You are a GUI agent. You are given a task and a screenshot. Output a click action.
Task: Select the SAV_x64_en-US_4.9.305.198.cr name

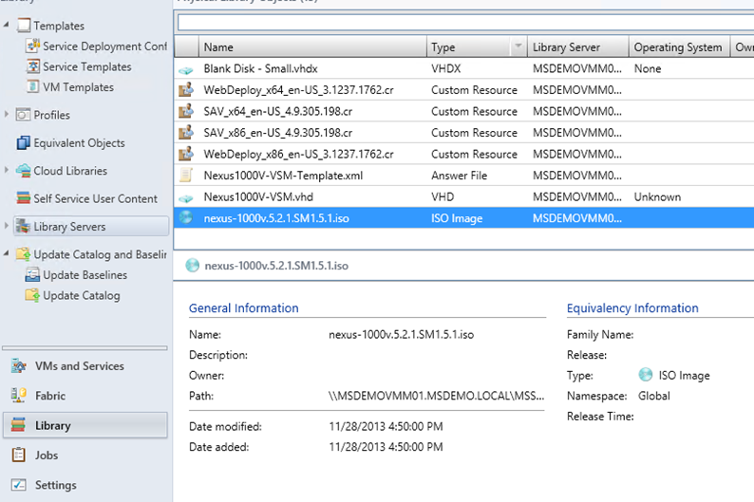(278, 111)
